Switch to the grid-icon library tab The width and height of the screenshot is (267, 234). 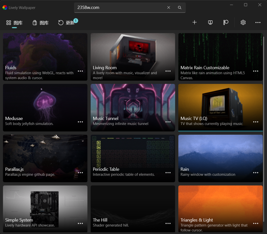14,23
